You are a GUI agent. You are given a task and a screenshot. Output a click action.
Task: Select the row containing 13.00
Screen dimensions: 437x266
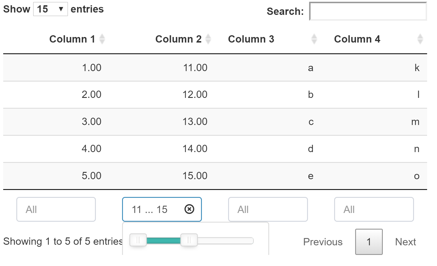point(195,122)
